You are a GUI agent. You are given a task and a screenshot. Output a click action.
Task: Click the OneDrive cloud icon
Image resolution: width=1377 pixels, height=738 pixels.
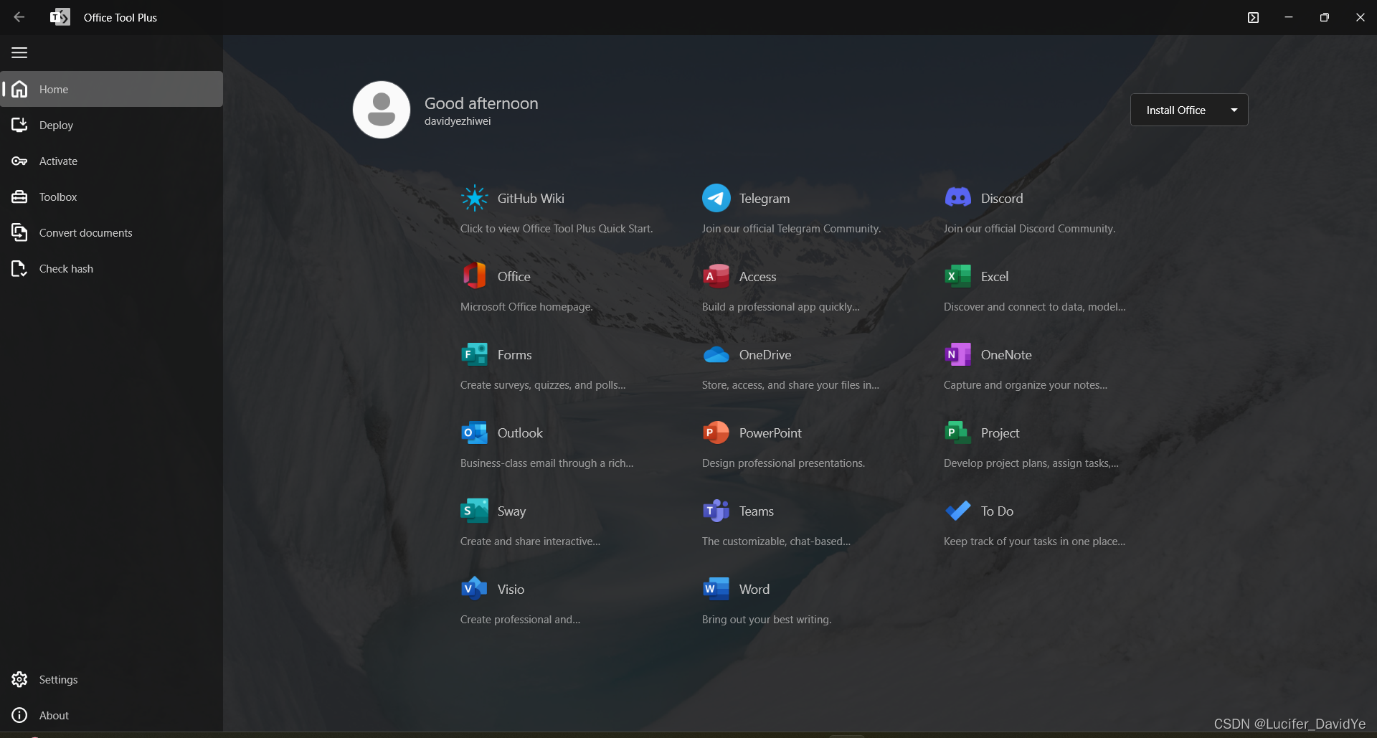pyautogui.click(x=716, y=354)
